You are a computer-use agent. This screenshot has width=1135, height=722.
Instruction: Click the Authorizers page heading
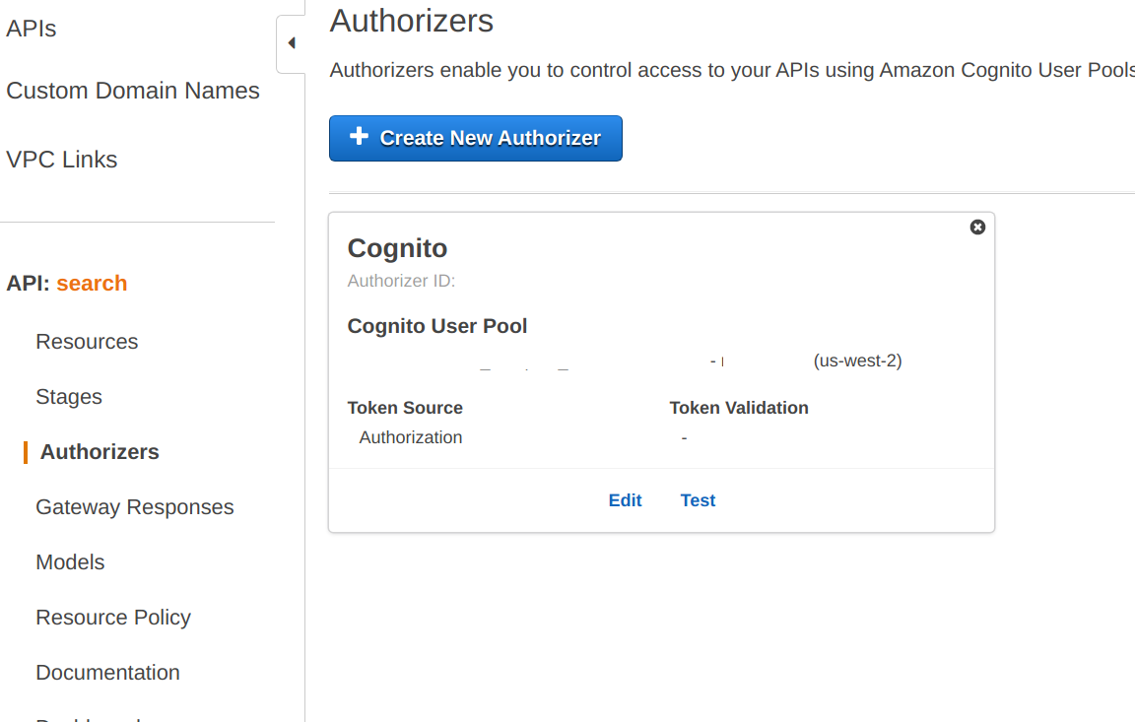(x=411, y=21)
